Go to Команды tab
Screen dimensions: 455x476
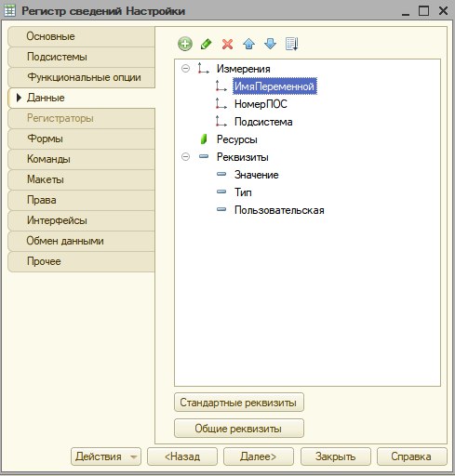(x=81, y=159)
